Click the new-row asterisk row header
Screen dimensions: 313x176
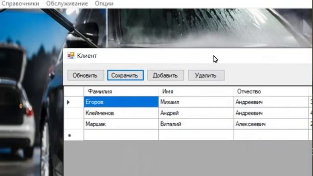click(74, 135)
